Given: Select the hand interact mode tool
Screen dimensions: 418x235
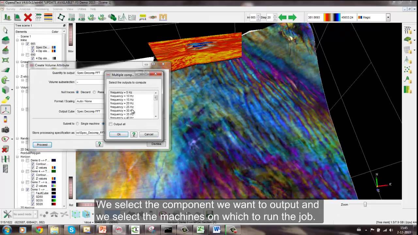Looking at the screenshot, I should coord(5,30).
